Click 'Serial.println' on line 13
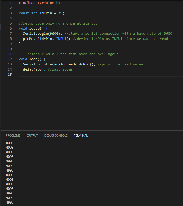Screen dimensions: 183x206 tap(37, 64)
